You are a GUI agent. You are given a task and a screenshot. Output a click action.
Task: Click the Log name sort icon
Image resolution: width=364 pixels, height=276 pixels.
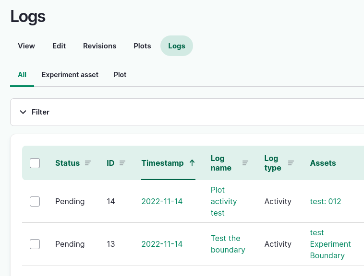[245, 163]
